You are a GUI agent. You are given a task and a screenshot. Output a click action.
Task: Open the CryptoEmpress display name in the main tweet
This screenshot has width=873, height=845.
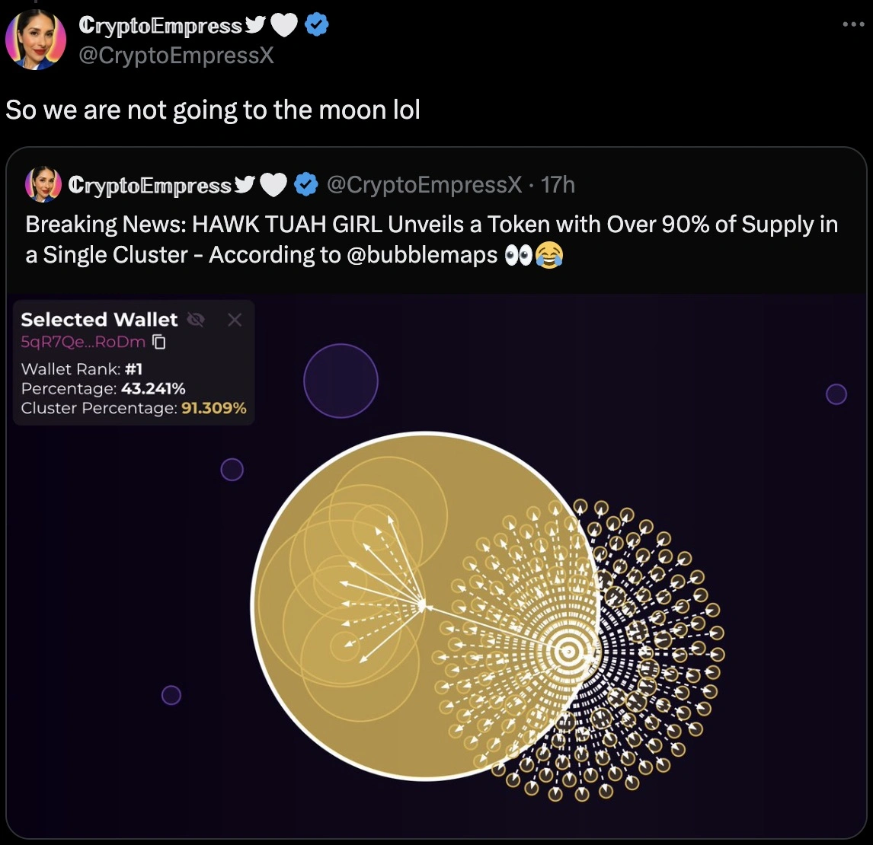160,25
